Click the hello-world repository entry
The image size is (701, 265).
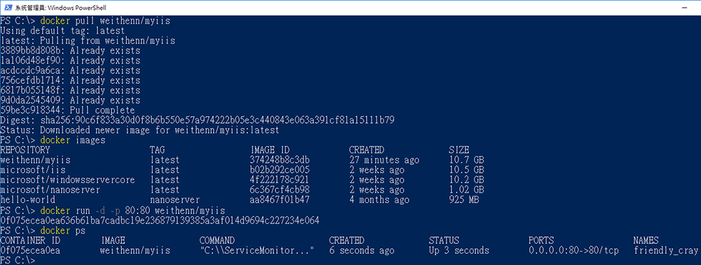(x=28, y=200)
